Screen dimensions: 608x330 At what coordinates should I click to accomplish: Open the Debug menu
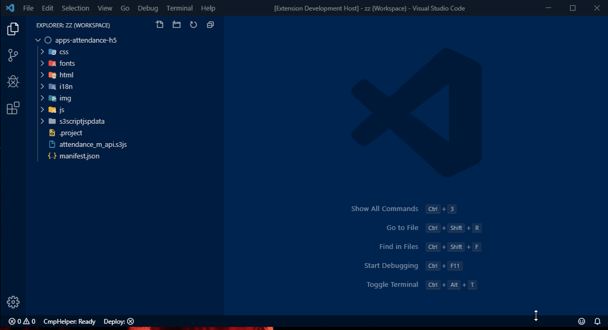148,8
